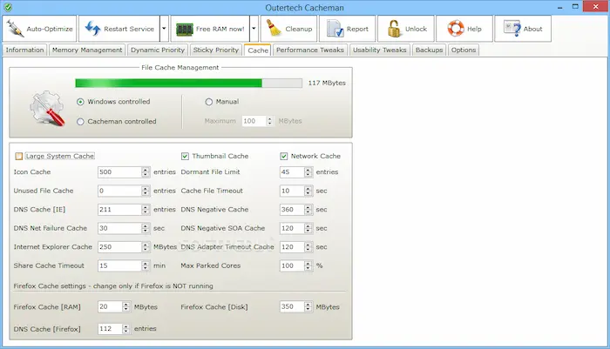Image resolution: width=610 pixels, height=349 pixels.
Task: Click the file cache usage progress bar
Action: click(189, 84)
